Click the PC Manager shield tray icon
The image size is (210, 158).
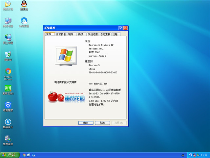point(191,155)
